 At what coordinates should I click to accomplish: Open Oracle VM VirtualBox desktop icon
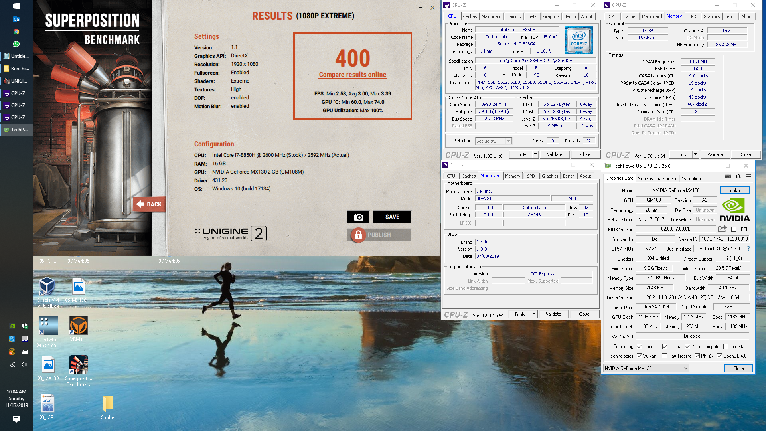(x=48, y=292)
